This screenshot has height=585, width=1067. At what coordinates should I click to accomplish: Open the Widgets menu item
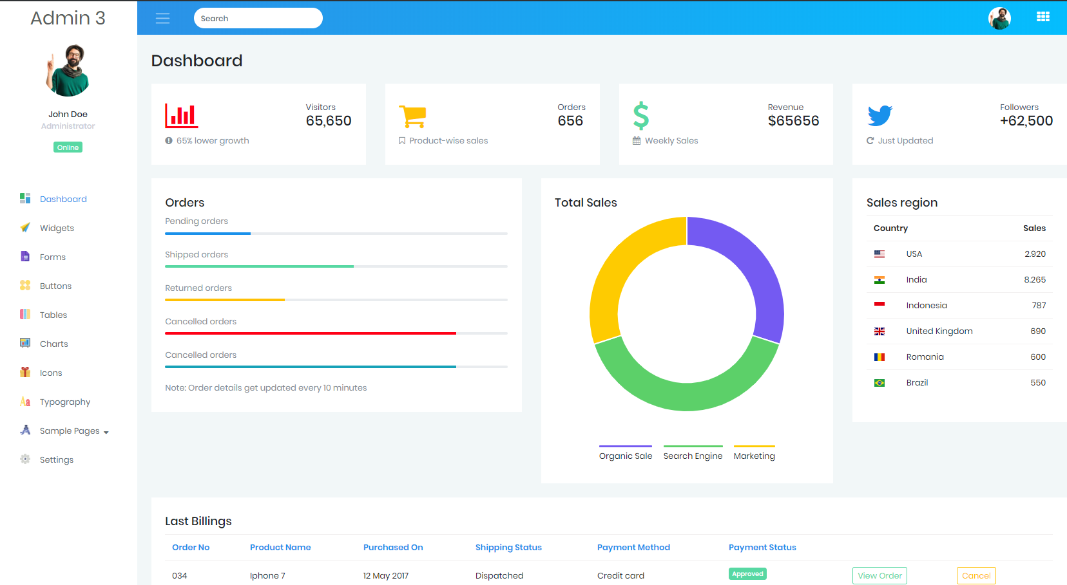coord(57,228)
